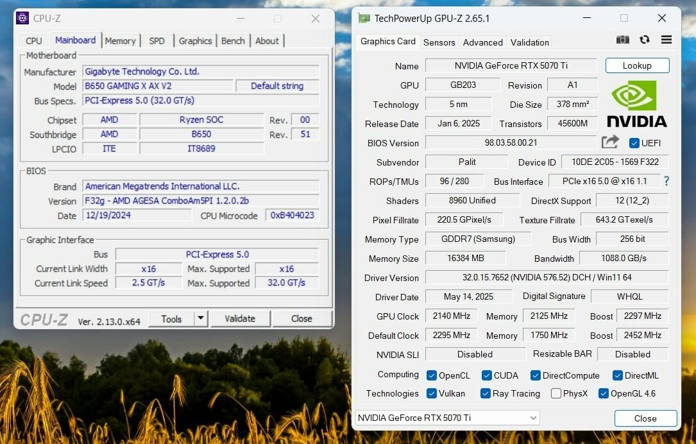Click the Lookup button in GPU-Z
Viewport: 696px width, 444px height.
(x=637, y=65)
